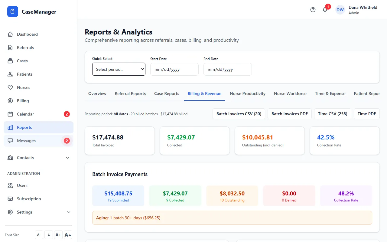Click the Aging 1 batch 30+ days notice
387x242 pixels.
232,218
